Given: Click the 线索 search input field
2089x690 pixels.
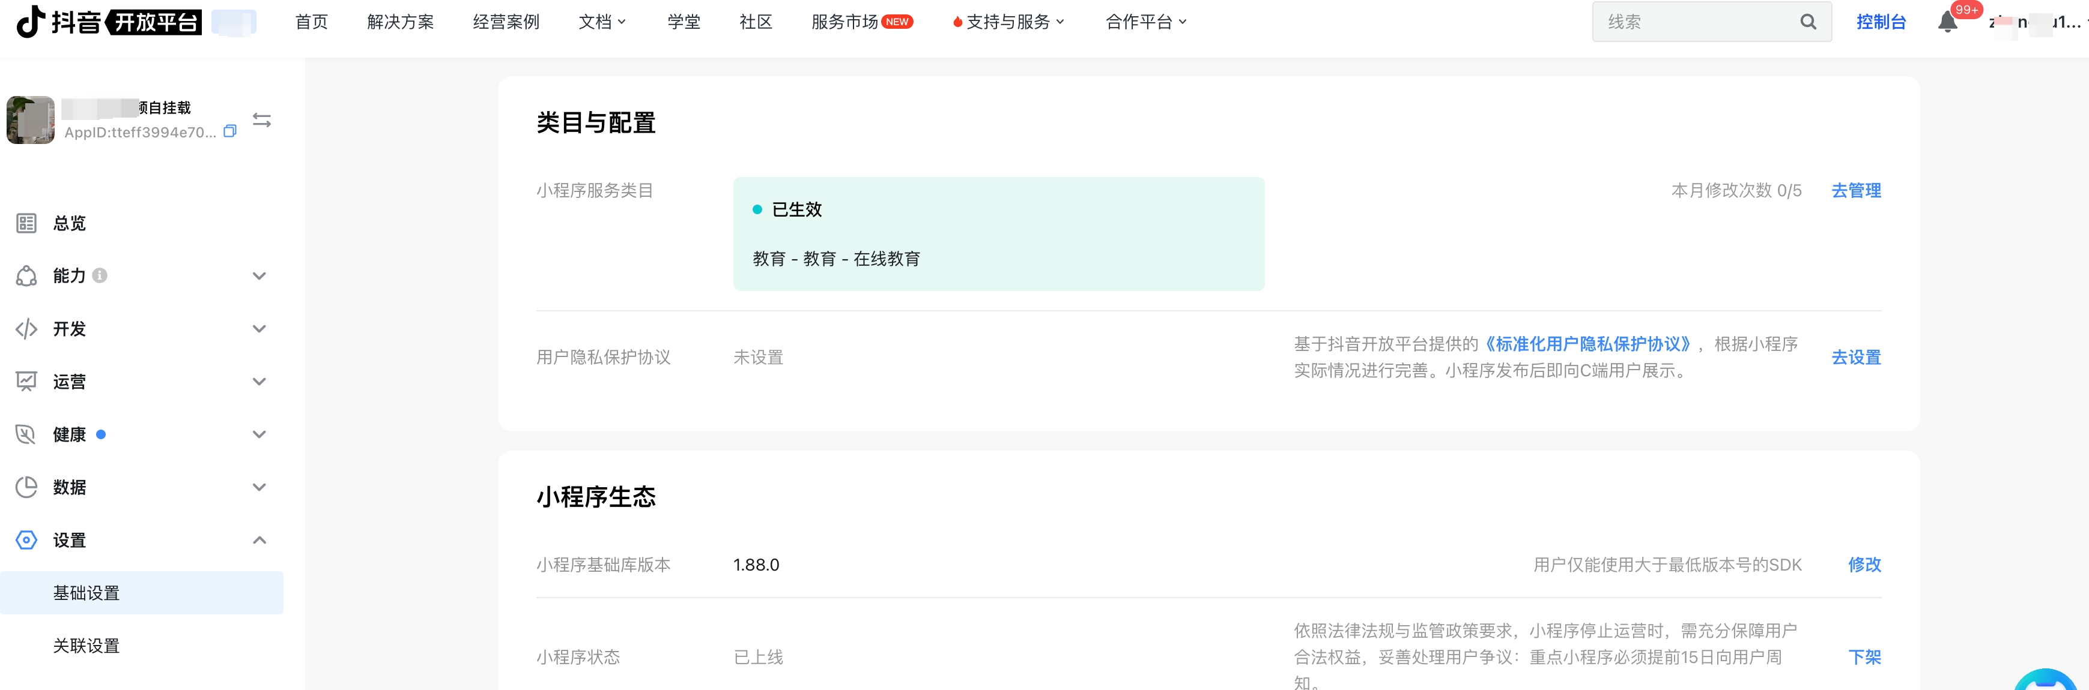Looking at the screenshot, I should click(1695, 22).
